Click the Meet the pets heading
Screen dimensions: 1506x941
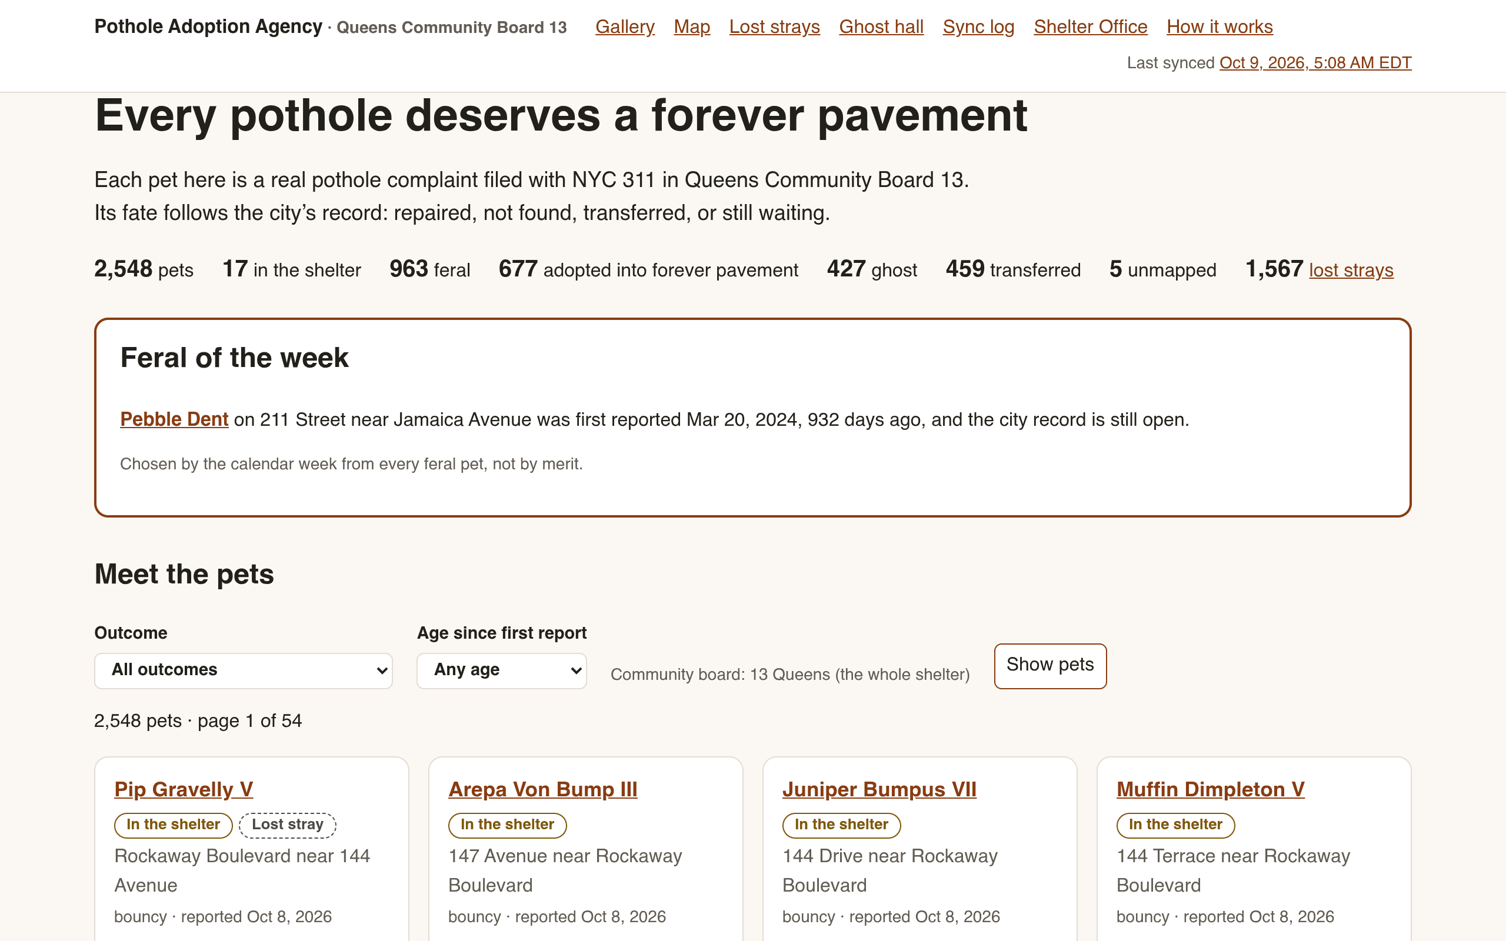(184, 574)
